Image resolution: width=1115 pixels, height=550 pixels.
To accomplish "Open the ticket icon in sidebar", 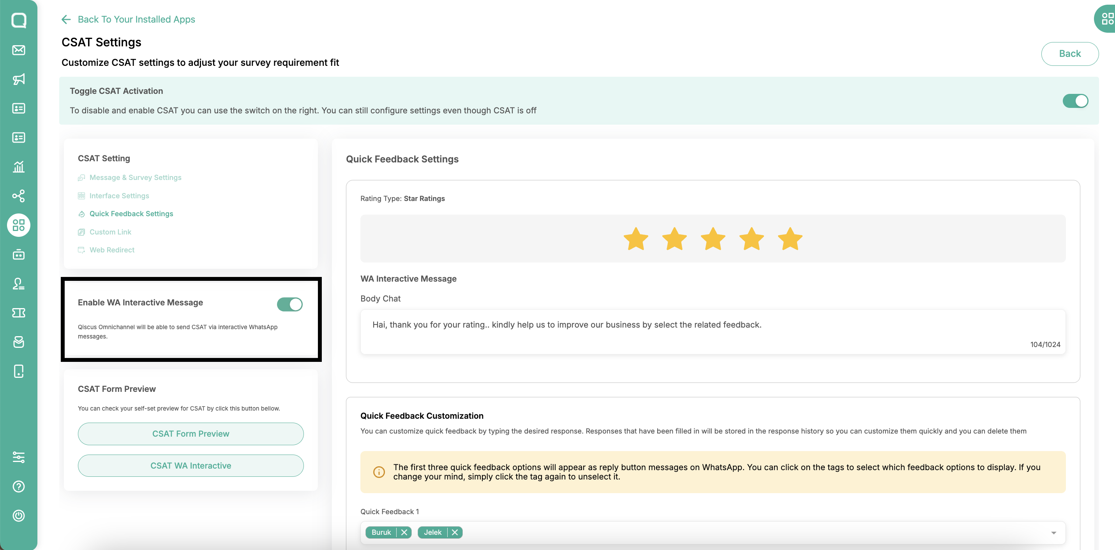I will coord(19,313).
